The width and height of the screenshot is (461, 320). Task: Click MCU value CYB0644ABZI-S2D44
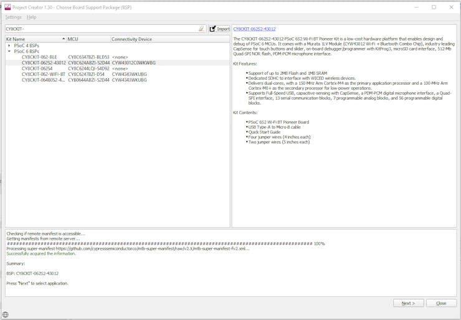pos(88,80)
